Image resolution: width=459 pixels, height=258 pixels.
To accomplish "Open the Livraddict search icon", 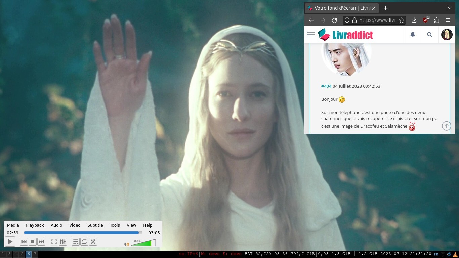I will tap(429, 35).
